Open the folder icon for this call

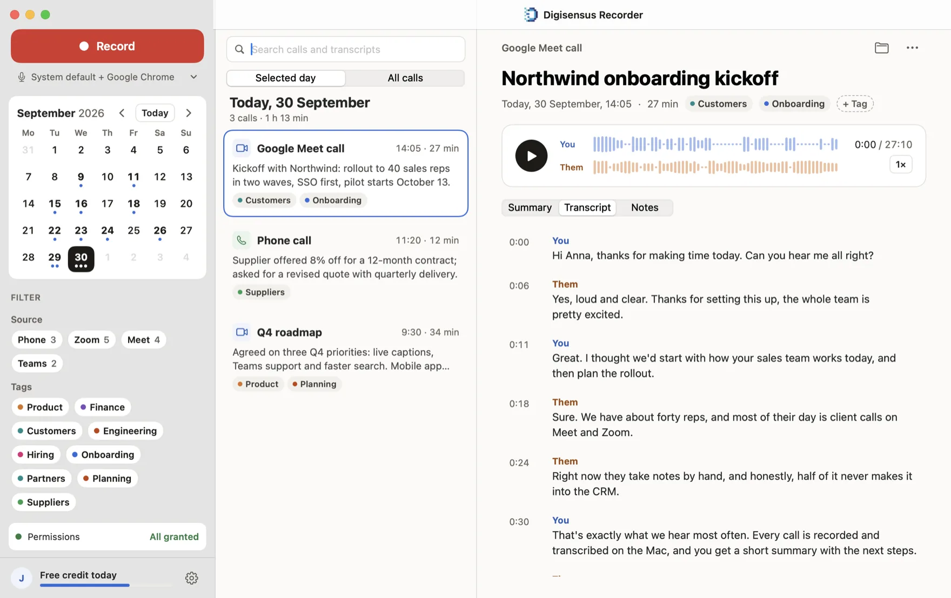tap(881, 48)
